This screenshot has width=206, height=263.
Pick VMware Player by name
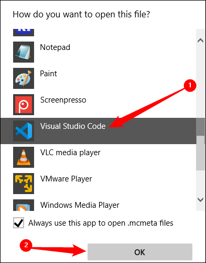(66, 179)
